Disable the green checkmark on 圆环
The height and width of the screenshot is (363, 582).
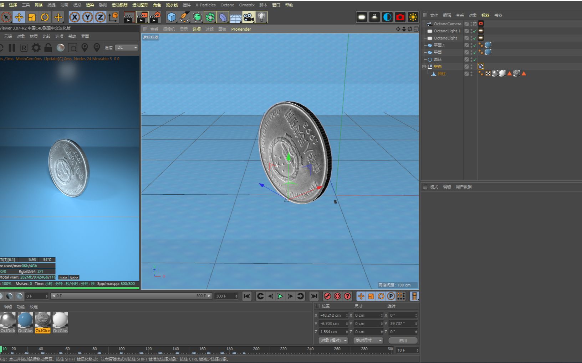point(474,59)
